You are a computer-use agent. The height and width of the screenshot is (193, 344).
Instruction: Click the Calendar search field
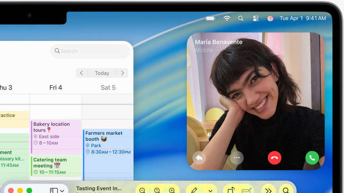pos(90,51)
